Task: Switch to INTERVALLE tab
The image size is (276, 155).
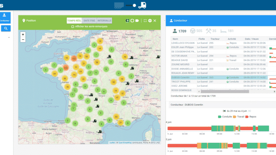Action: click(104, 21)
